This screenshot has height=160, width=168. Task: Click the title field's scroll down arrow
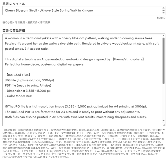(163, 13)
